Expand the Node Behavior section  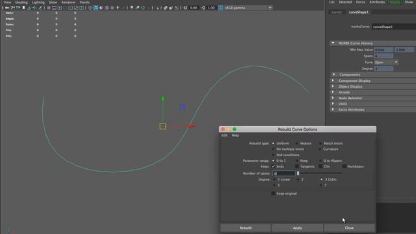click(x=333, y=98)
